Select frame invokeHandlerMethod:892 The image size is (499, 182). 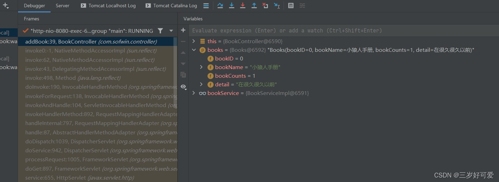(98, 114)
